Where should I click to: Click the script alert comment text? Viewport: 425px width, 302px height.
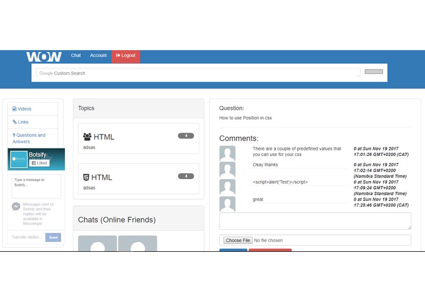[x=280, y=182]
